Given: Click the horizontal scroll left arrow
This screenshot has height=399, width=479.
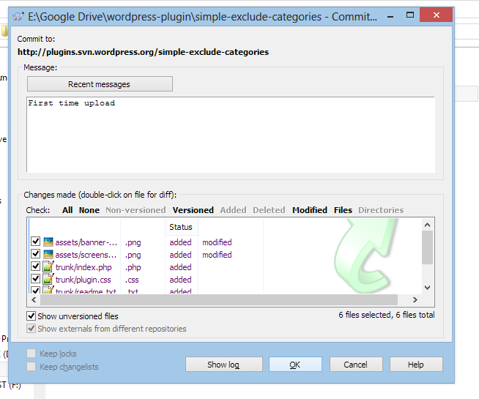Looking at the screenshot, I should [34, 299].
